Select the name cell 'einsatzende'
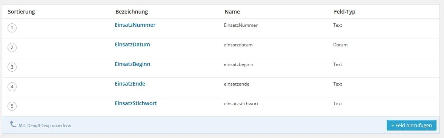 (x=237, y=84)
